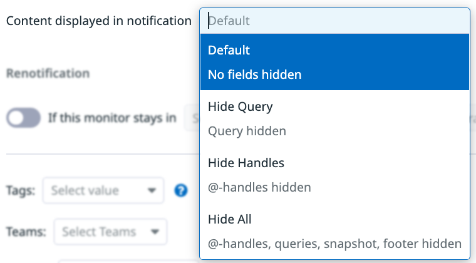Toggle the renotification switch on

point(23,118)
